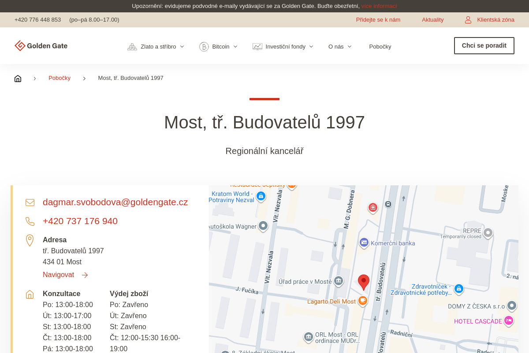Click REPRE map pin
Viewport: 529px width, 353px height.
click(488, 233)
